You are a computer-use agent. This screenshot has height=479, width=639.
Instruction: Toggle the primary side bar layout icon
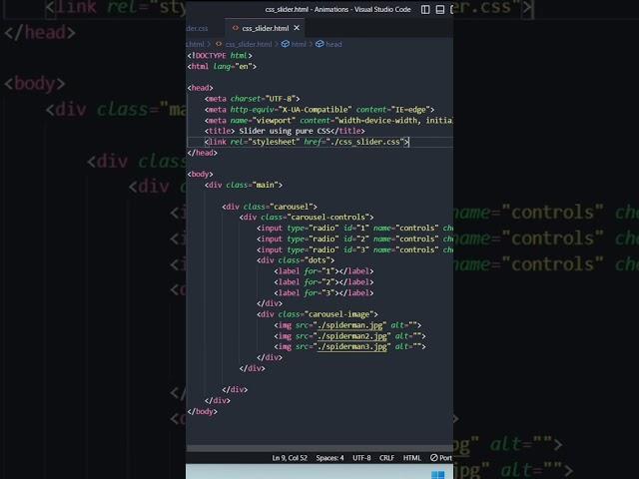click(x=425, y=9)
